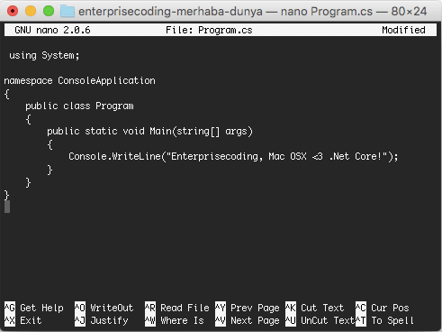Click the ^G Get Help shortcut
Screen dimensions: 442x332
(34, 308)
